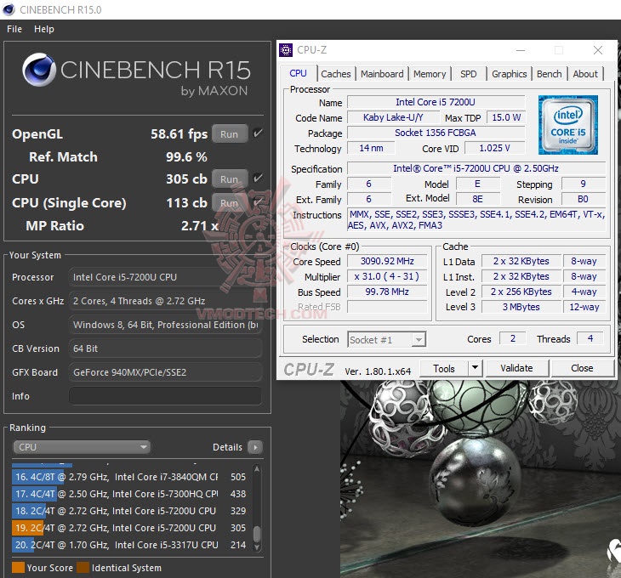The image size is (621, 578).
Task: Click the MP Ratio value 2.71 x
Action: [x=200, y=226]
